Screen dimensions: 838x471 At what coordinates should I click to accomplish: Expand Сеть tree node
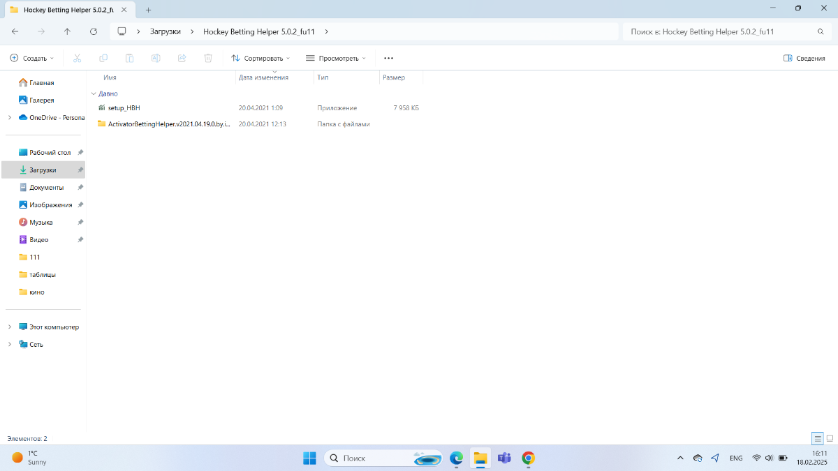click(9, 344)
